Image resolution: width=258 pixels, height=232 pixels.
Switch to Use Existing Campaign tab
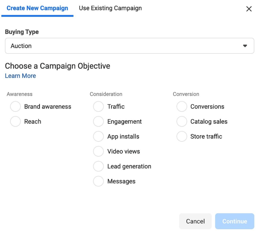[110, 8]
